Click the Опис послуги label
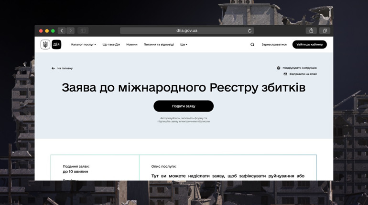This screenshot has width=368, height=205. click(x=164, y=166)
